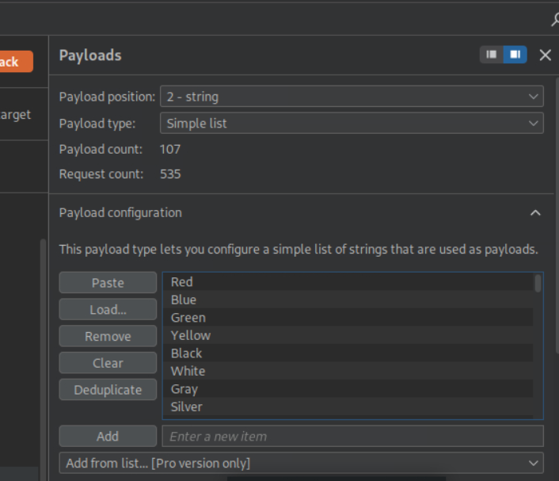
Task: Switch to the right panel layout toggle
Action: pos(515,55)
